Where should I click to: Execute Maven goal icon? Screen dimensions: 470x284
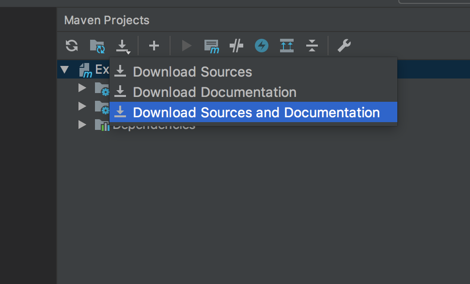click(212, 47)
